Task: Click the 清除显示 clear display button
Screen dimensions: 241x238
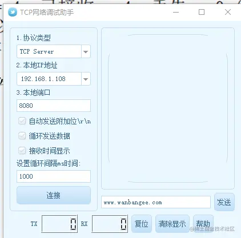Action: click(172, 224)
